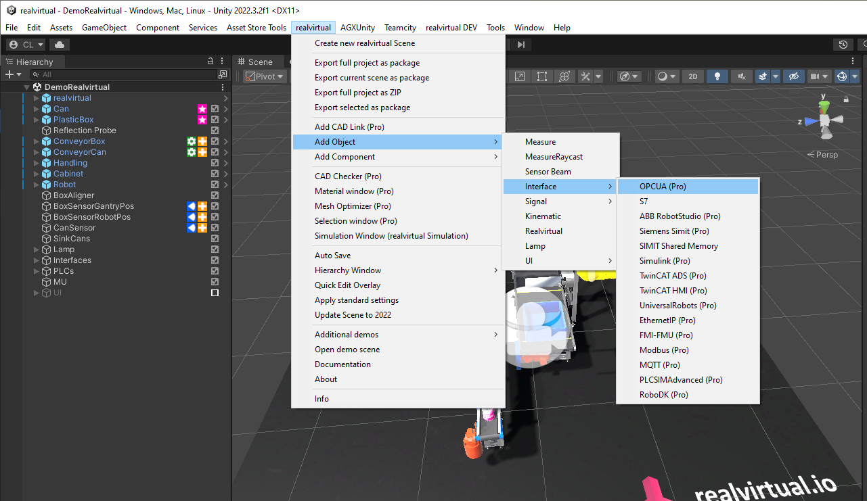Screen dimensions: 867x501
Task: Mute scene audio via speaker icon
Action: 742,76
